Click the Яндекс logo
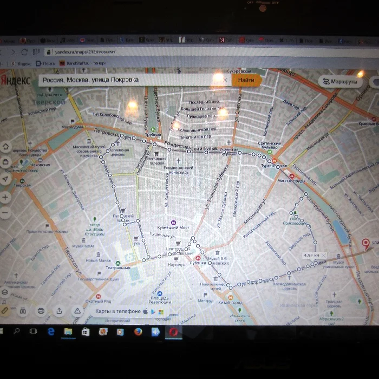This screenshot has height=379, width=379. click(x=16, y=80)
